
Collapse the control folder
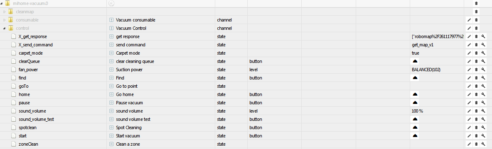[x=5, y=28]
